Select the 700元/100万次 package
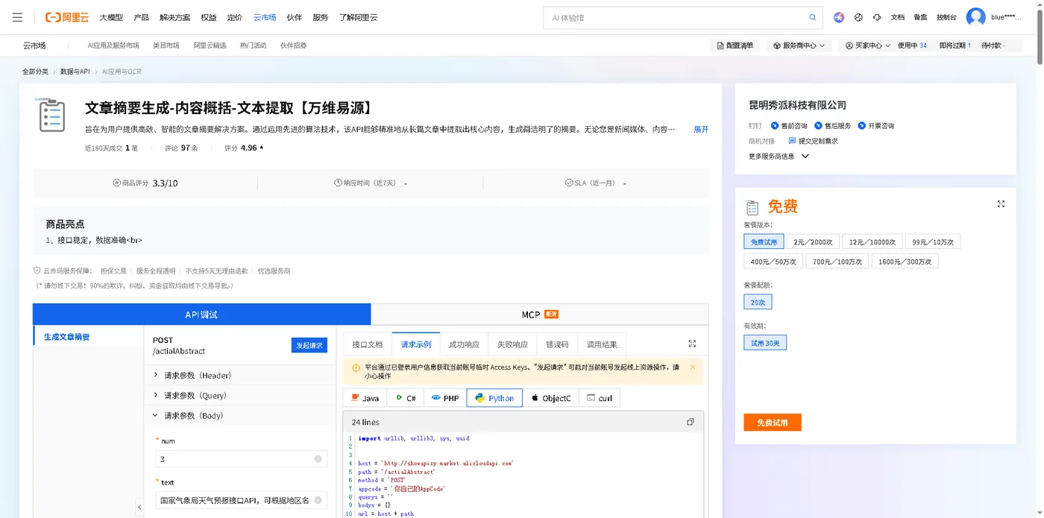Image resolution: width=1044 pixels, height=518 pixels. tap(838, 262)
